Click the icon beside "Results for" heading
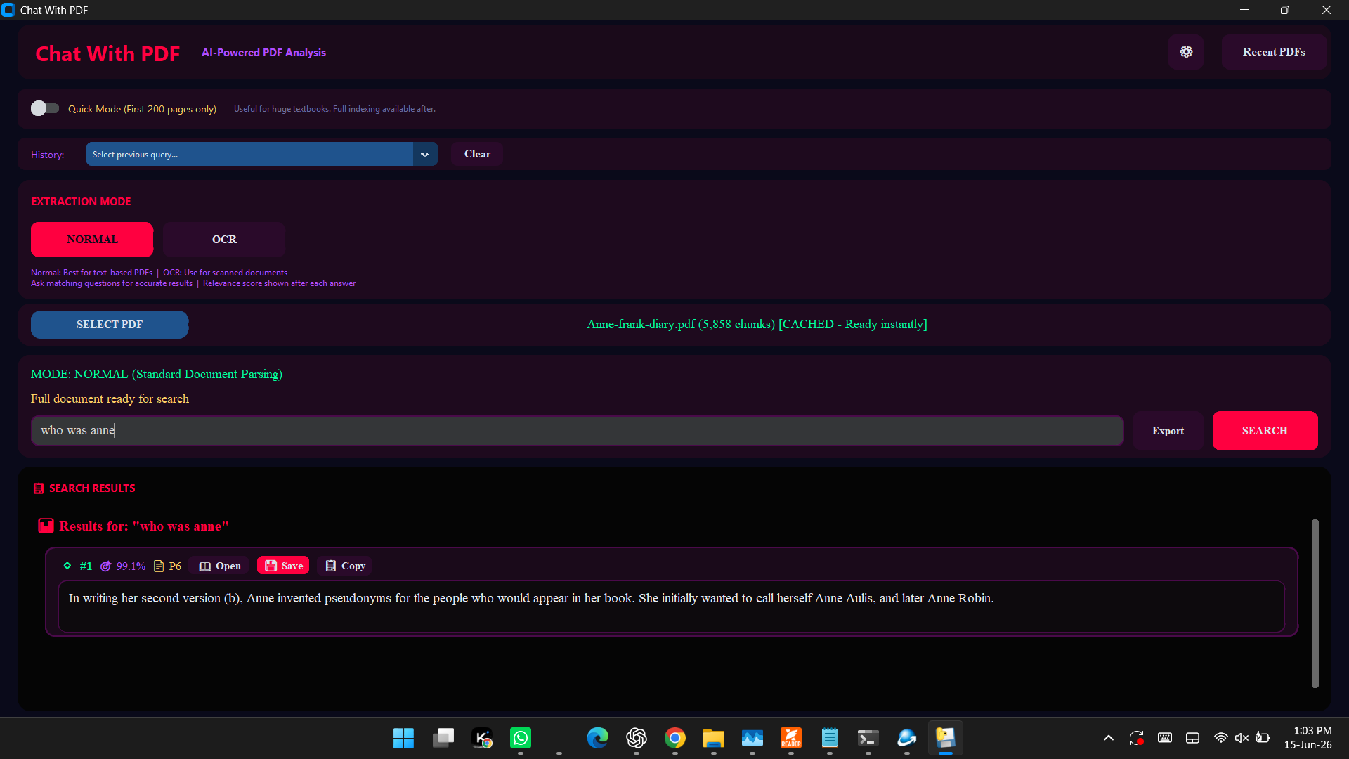Screen dimensions: 1349x759 (x=46, y=526)
